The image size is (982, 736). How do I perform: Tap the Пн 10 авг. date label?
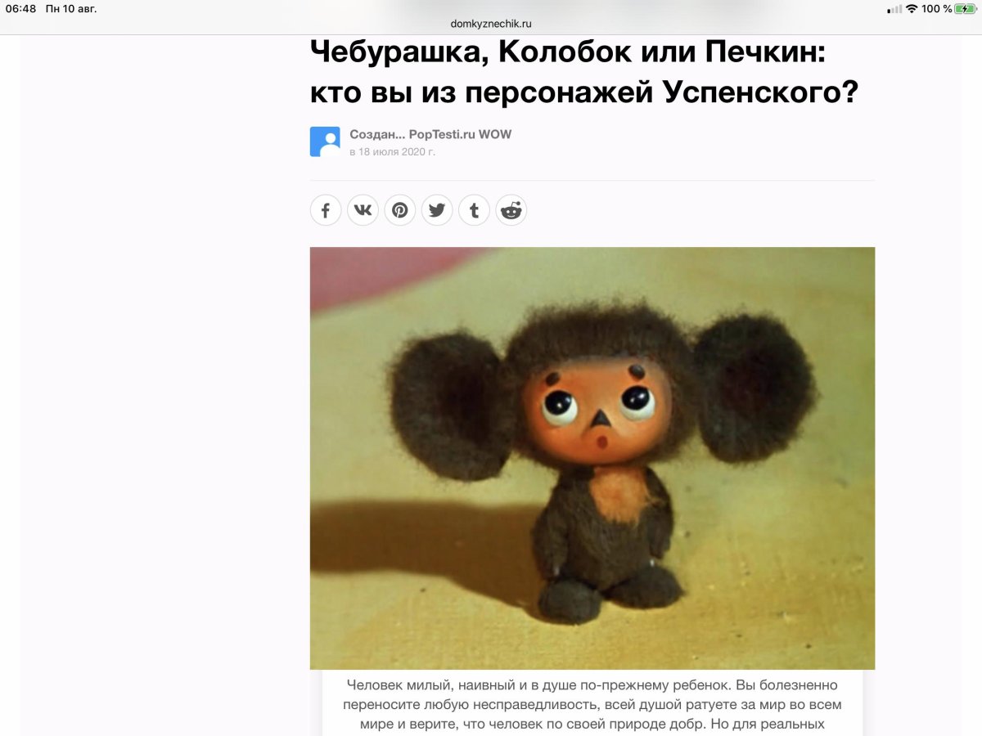point(71,9)
